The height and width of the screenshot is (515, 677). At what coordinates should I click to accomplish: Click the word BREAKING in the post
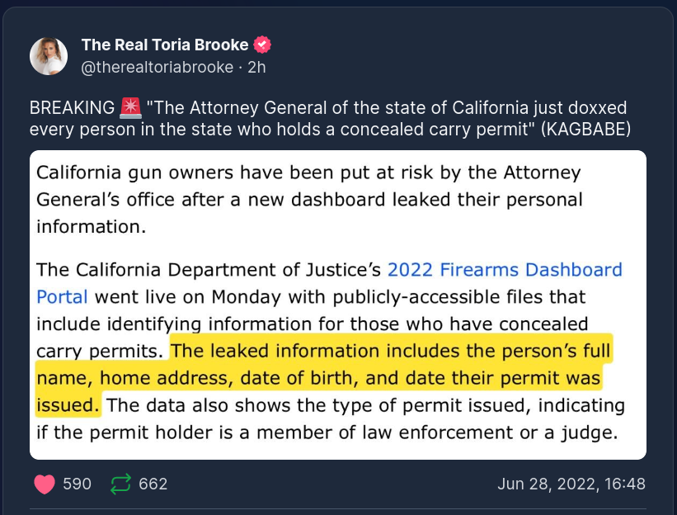coord(71,108)
